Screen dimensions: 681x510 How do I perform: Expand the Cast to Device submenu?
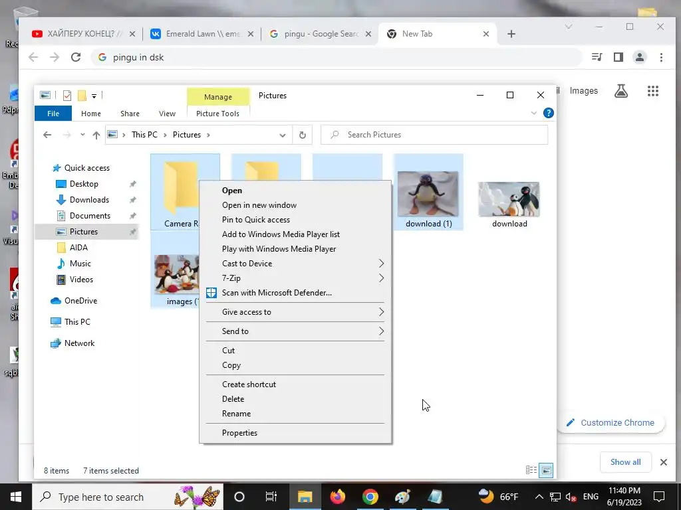(295, 264)
